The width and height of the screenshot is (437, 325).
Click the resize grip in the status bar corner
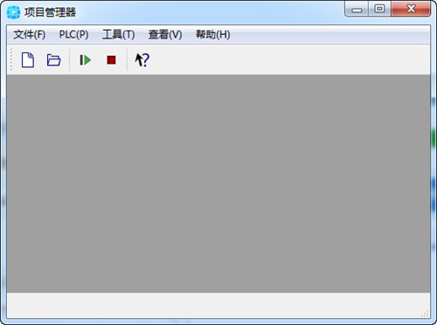[x=426, y=314]
